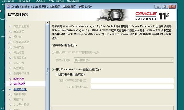Image resolution: width=184 pixels, height=110 pixels.
Task: Maximize the Oracle installer window
Action: click(165, 7)
